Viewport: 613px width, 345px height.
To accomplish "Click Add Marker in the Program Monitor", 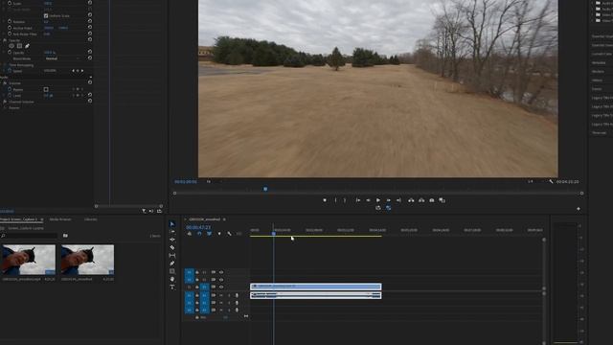I will [325, 200].
